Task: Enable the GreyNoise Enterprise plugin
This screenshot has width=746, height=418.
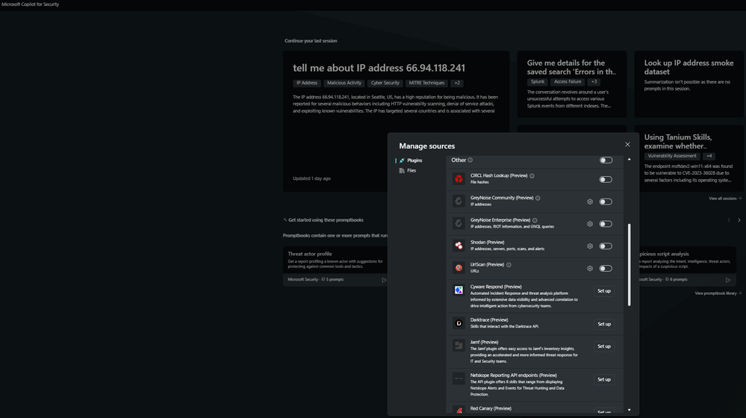Action: pos(606,224)
